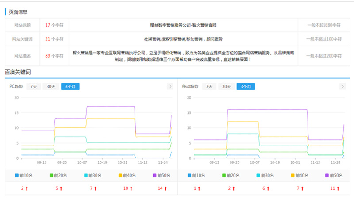Click the 网站描述 description text
Image resolution: width=354 pixels, height=200 pixels.
(183, 56)
